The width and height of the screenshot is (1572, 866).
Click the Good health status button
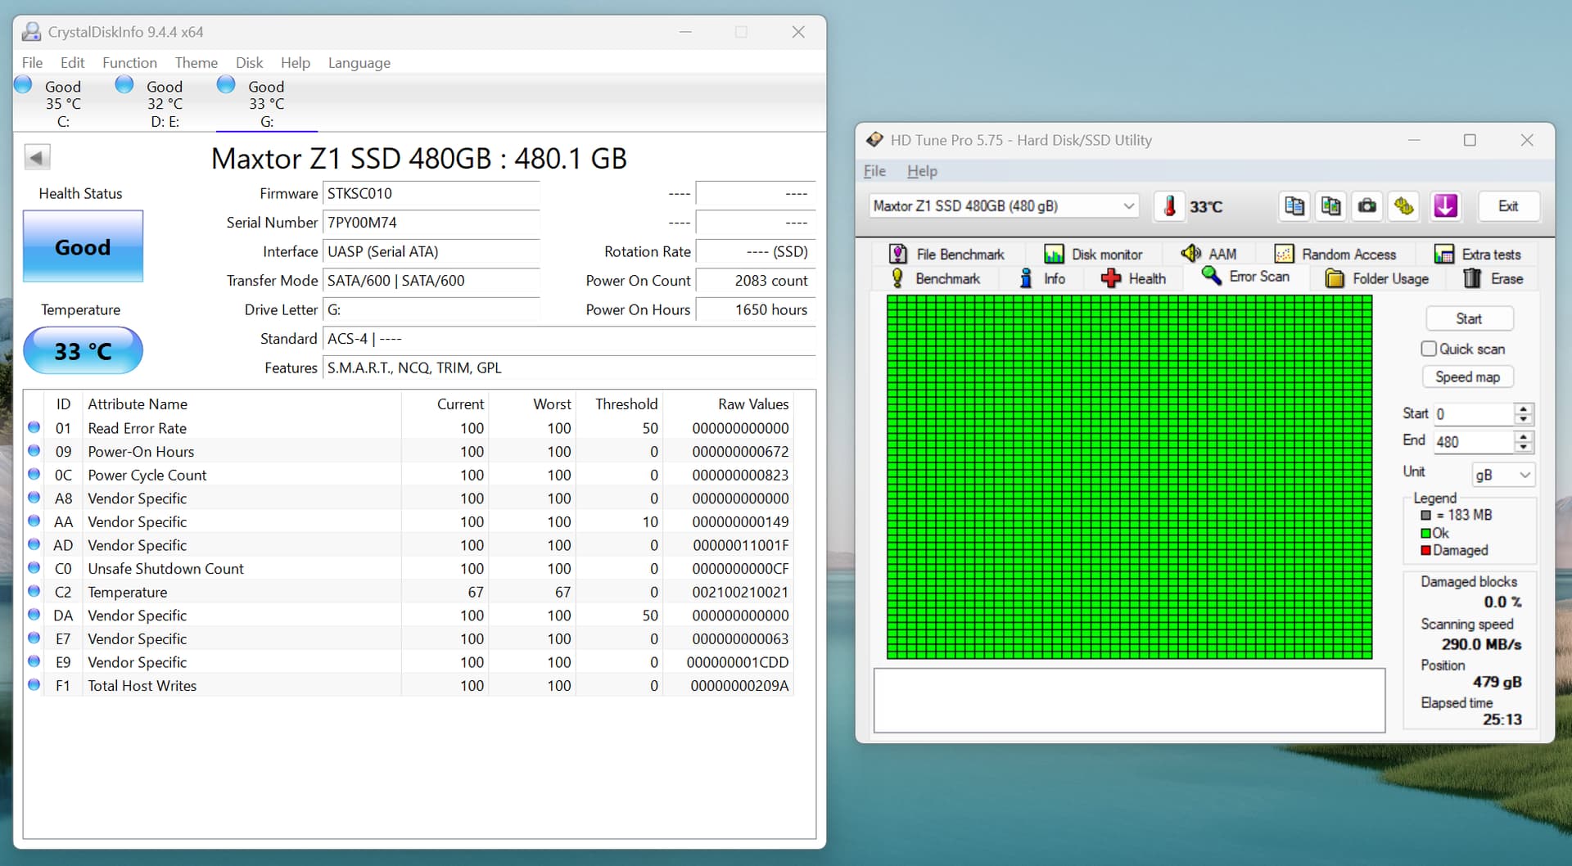pyautogui.click(x=83, y=246)
